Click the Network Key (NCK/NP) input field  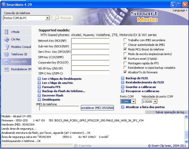coord(90,41)
